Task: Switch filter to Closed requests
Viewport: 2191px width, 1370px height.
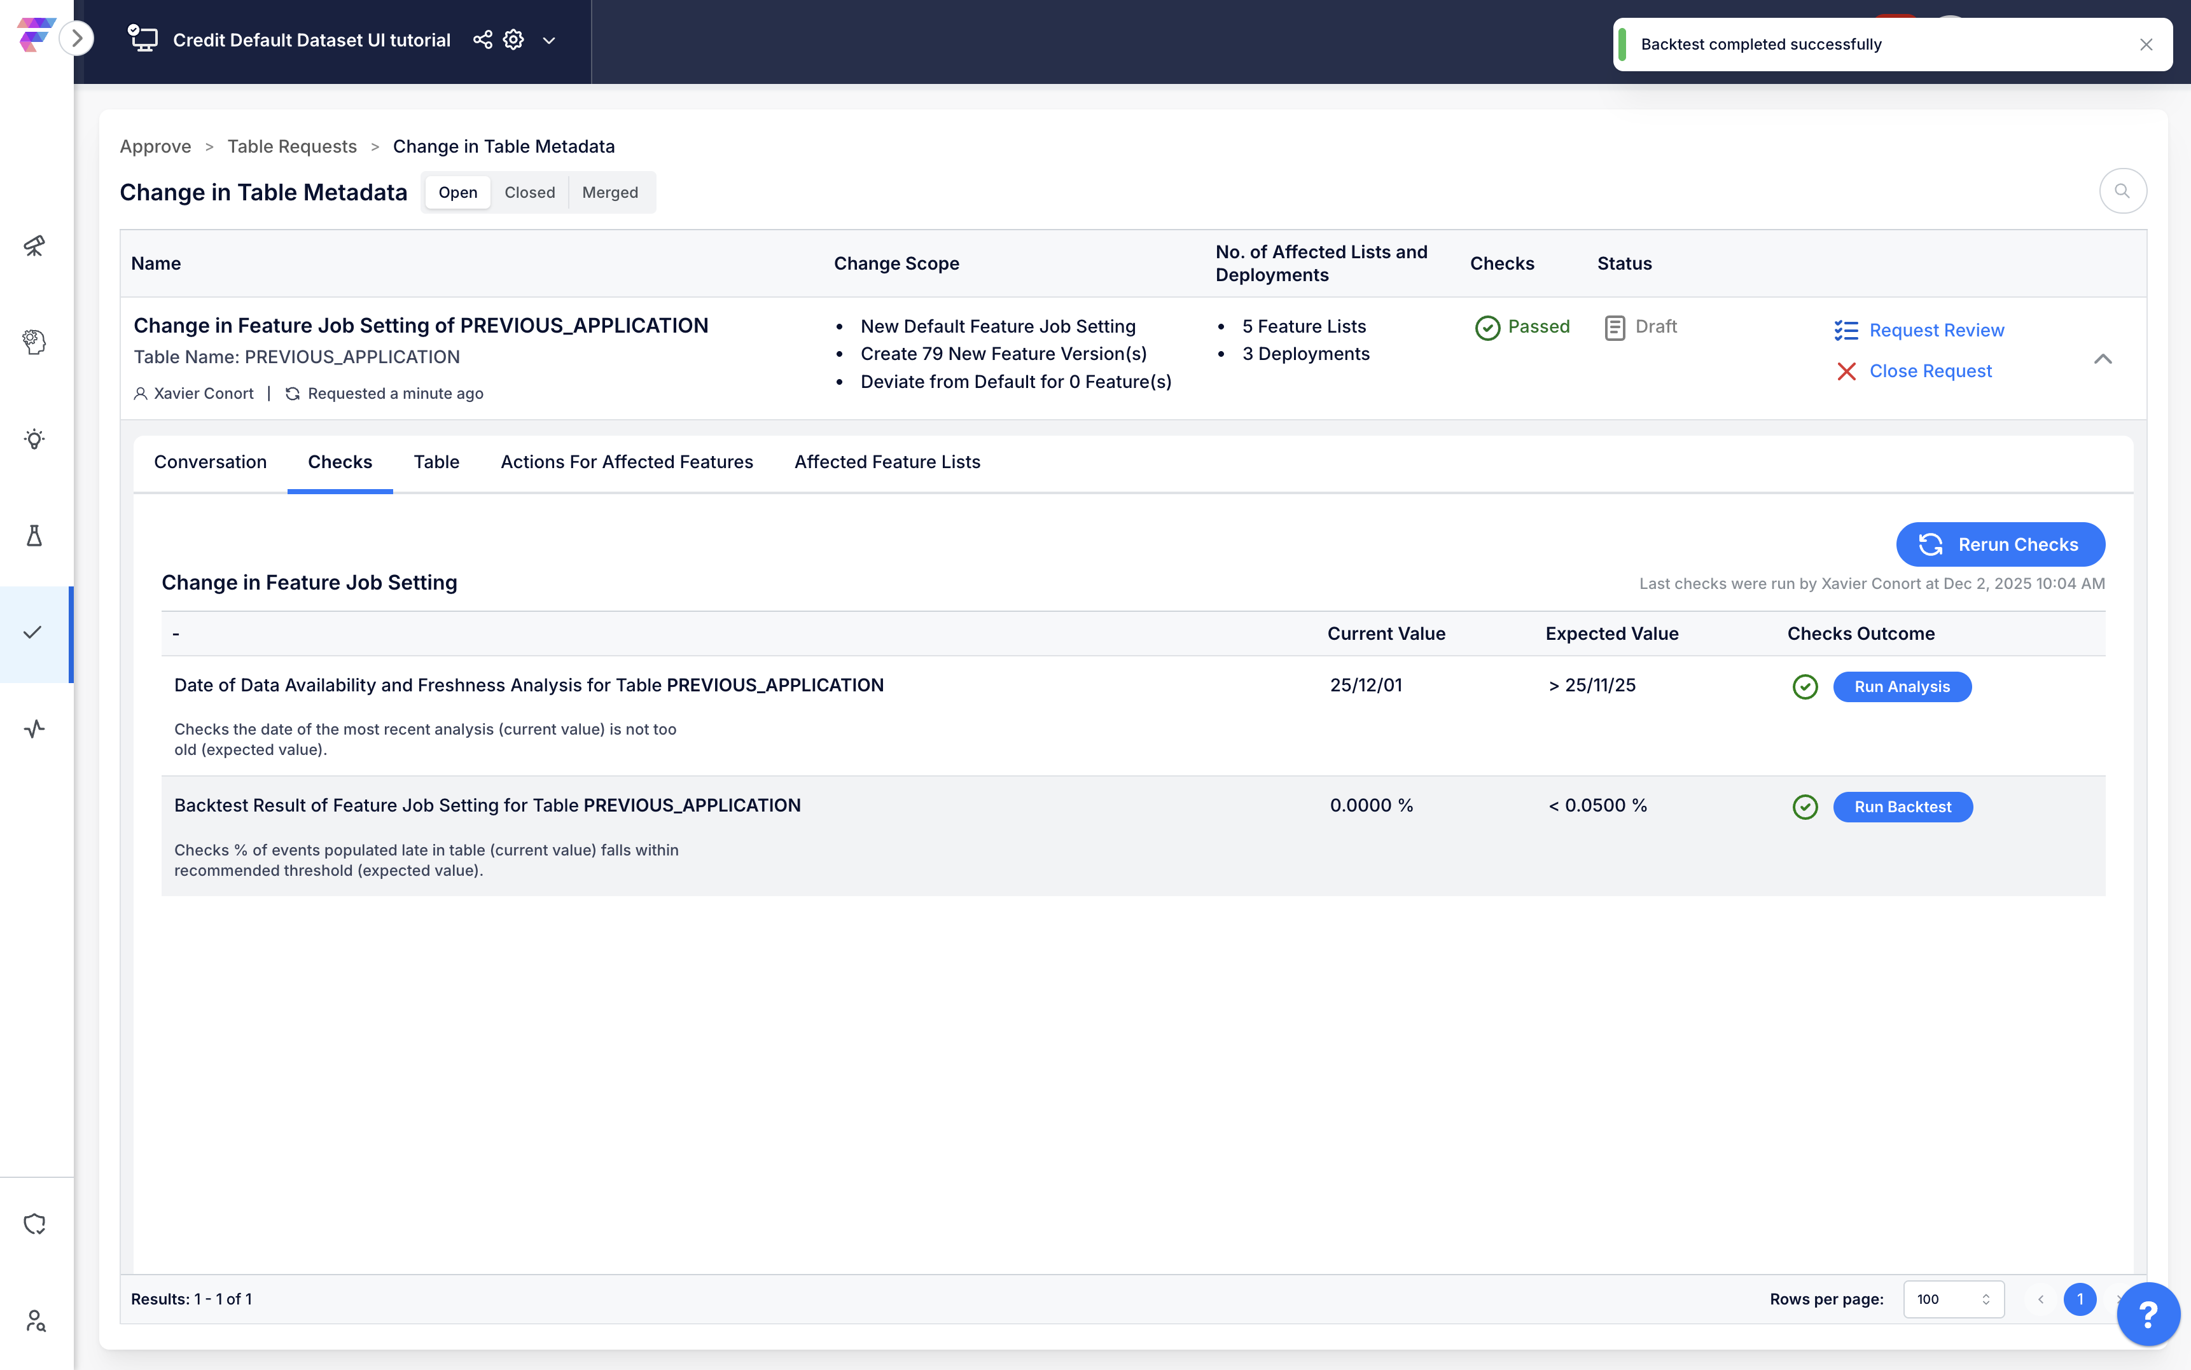Action: (529, 192)
